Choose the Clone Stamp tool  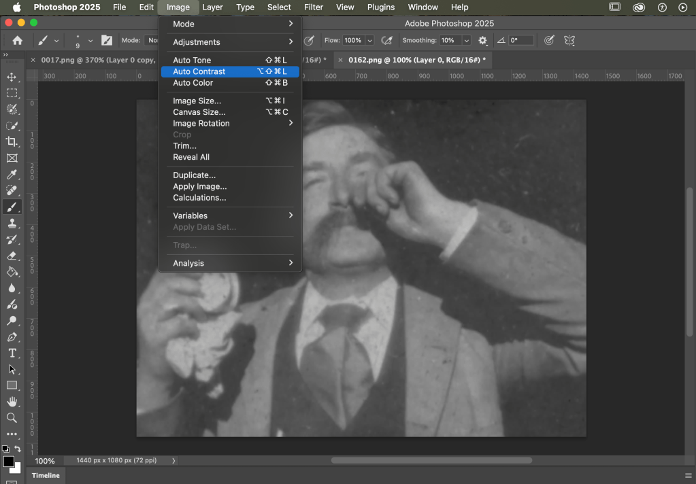(x=12, y=223)
